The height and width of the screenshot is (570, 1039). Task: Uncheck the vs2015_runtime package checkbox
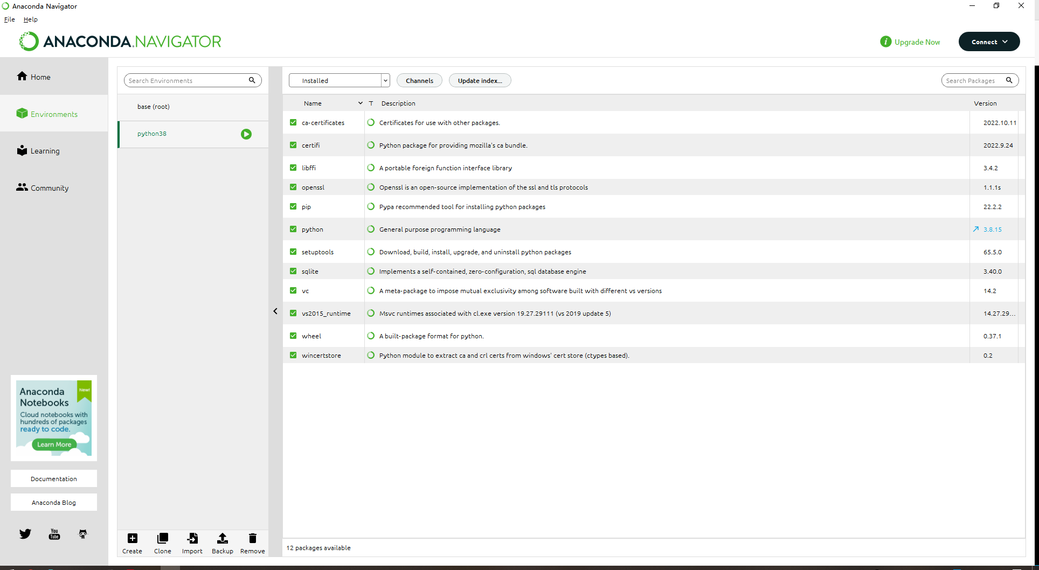coord(293,313)
